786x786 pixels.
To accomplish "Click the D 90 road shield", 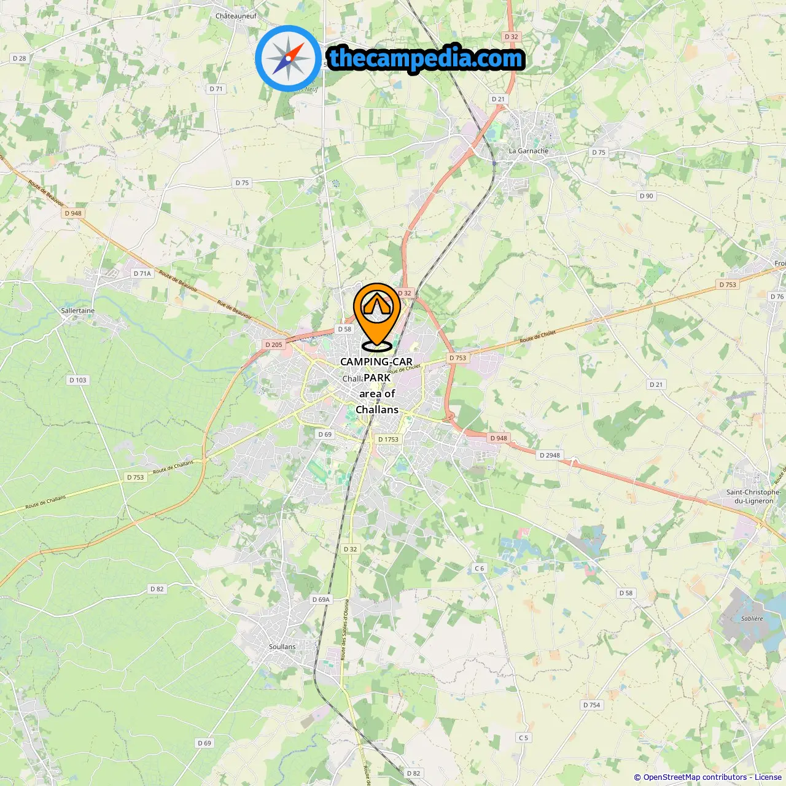I will tap(646, 196).
